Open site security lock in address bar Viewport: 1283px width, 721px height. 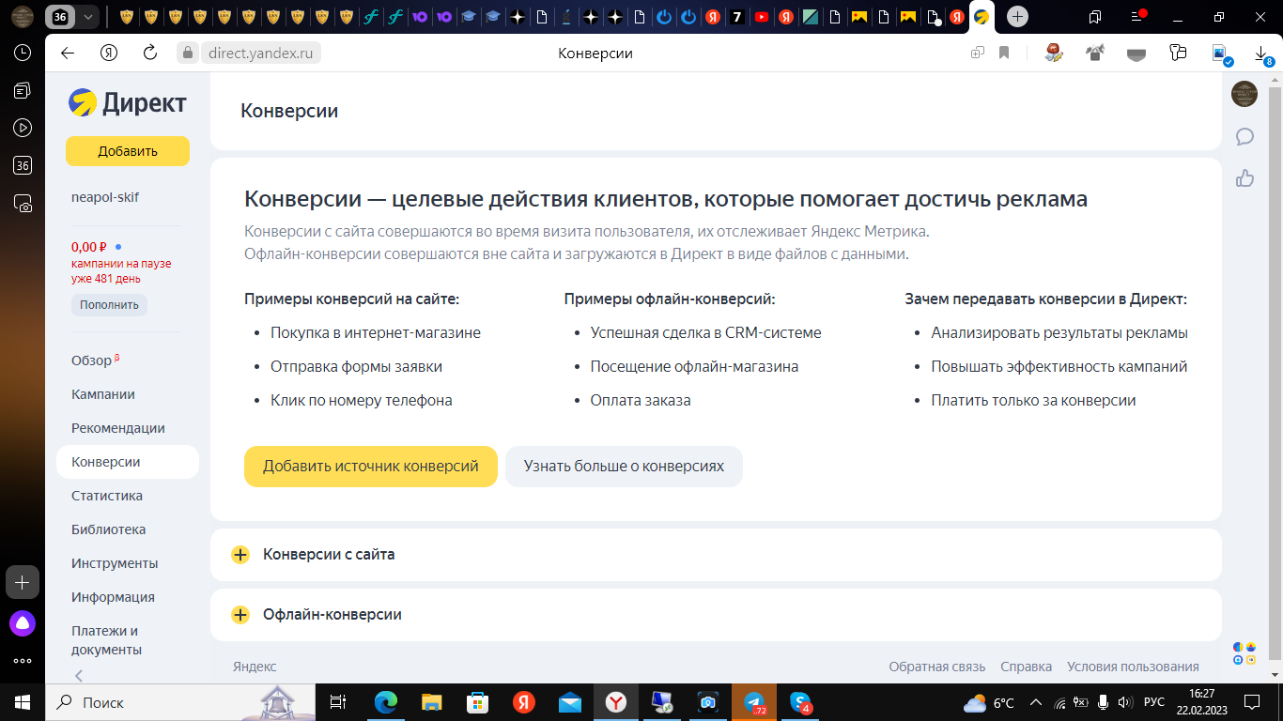tap(187, 53)
